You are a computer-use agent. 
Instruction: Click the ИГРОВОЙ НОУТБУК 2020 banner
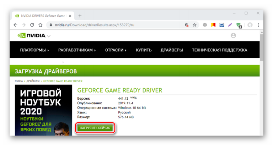[x=43, y=110]
